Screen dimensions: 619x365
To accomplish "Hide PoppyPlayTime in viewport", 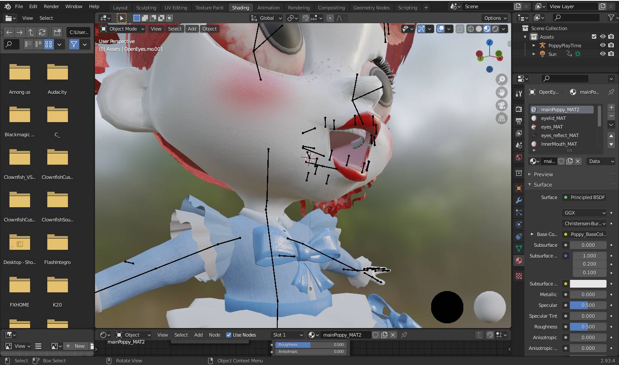I will point(603,46).
